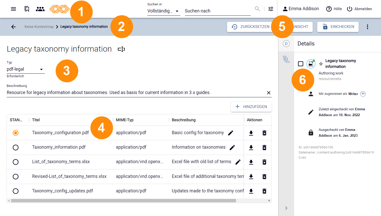Open the structure tree panel icon
381x216 pixels.
[286, 59]
